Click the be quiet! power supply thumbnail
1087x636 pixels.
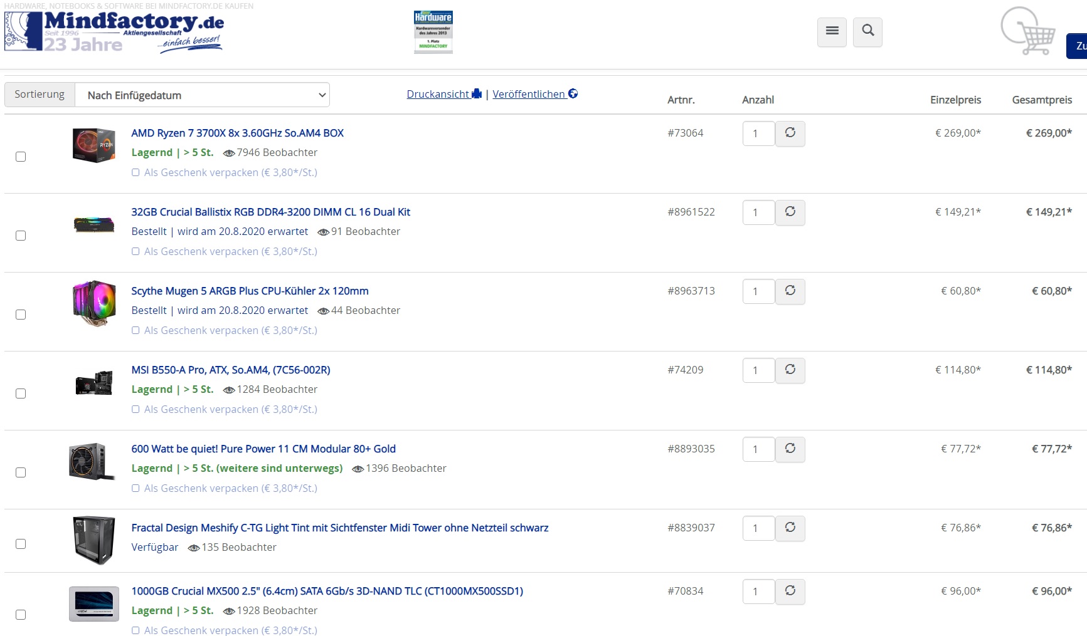tap(92, 462)
